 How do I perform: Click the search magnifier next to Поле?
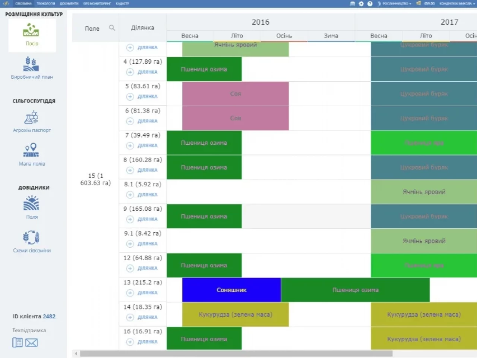(112, 28)
